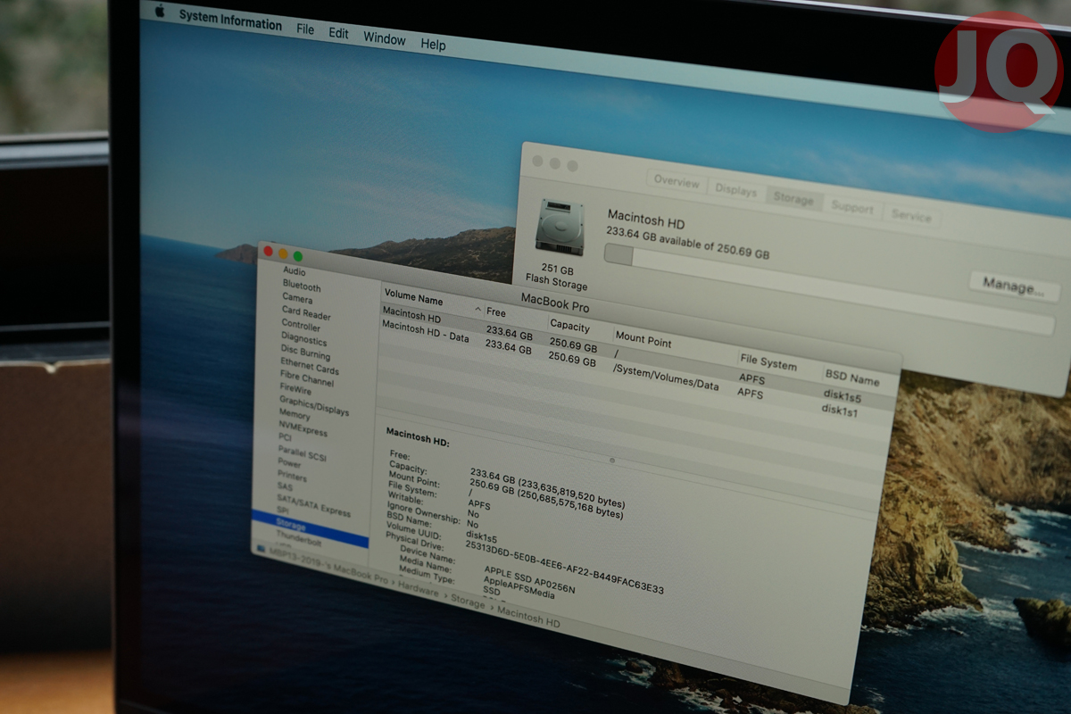Select Thunderbolt in the sidebar
The height and width of the screenshot is (714, 1071).
299,537
